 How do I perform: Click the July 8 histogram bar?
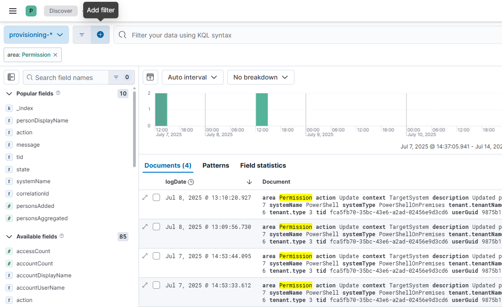[x=262, y=110]
